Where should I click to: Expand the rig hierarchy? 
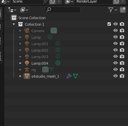[x=20, y=69]
